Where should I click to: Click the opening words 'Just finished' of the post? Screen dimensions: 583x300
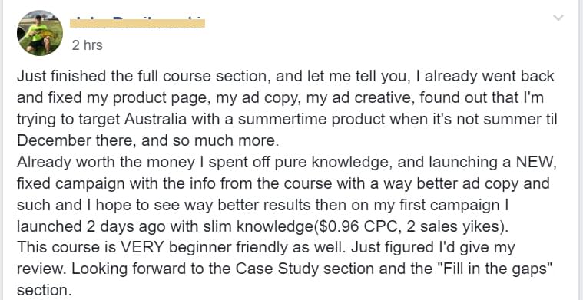pos(61,76)
